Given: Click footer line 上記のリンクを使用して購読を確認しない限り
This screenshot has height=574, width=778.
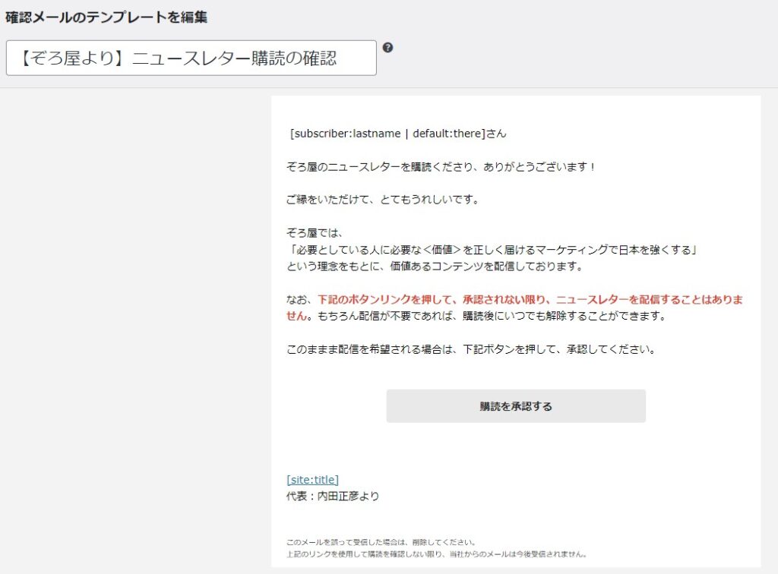Looking at the screenshot, I should pyautogui.click(x=437, y=553).
